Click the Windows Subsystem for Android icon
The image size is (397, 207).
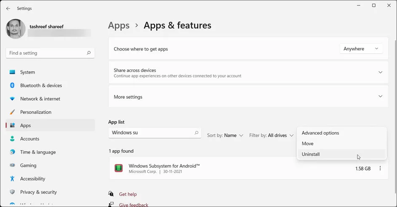118,168
